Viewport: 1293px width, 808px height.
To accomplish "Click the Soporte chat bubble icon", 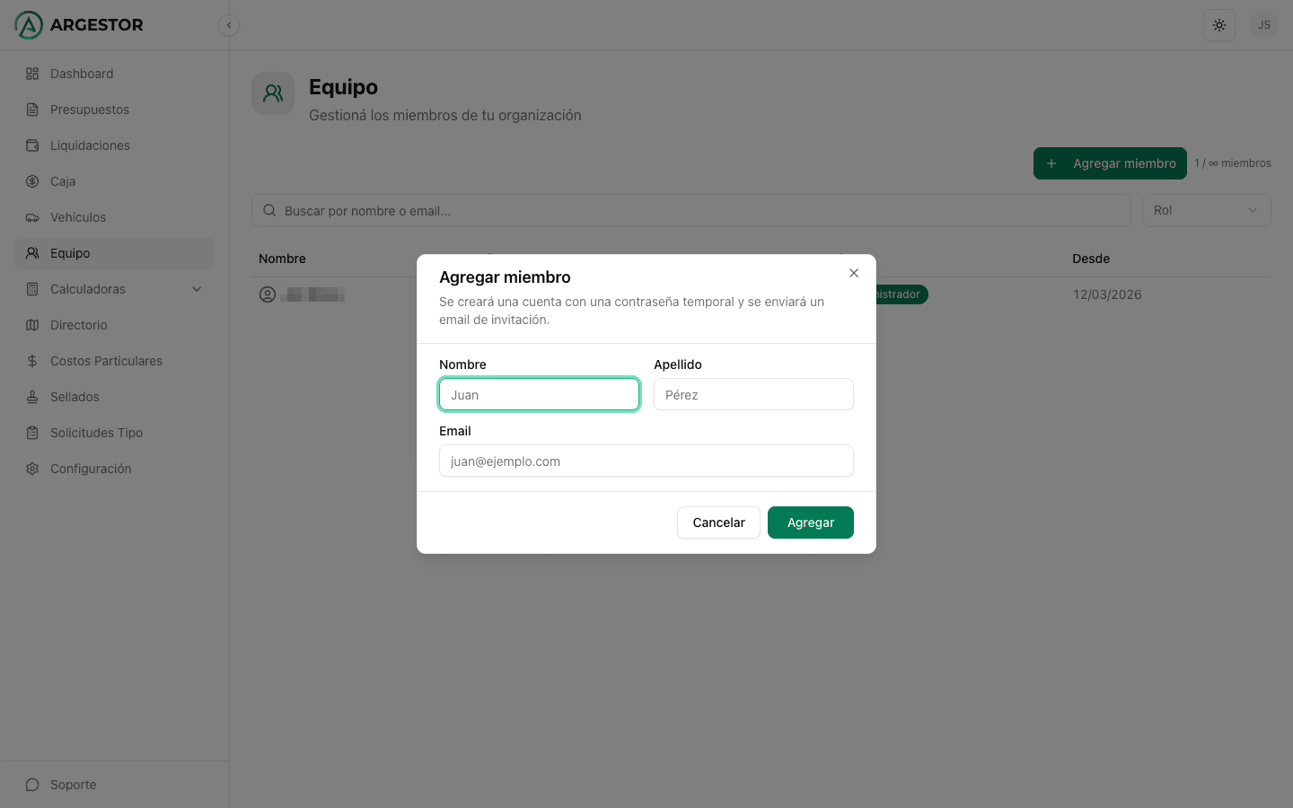I will [x=32, y=785].
